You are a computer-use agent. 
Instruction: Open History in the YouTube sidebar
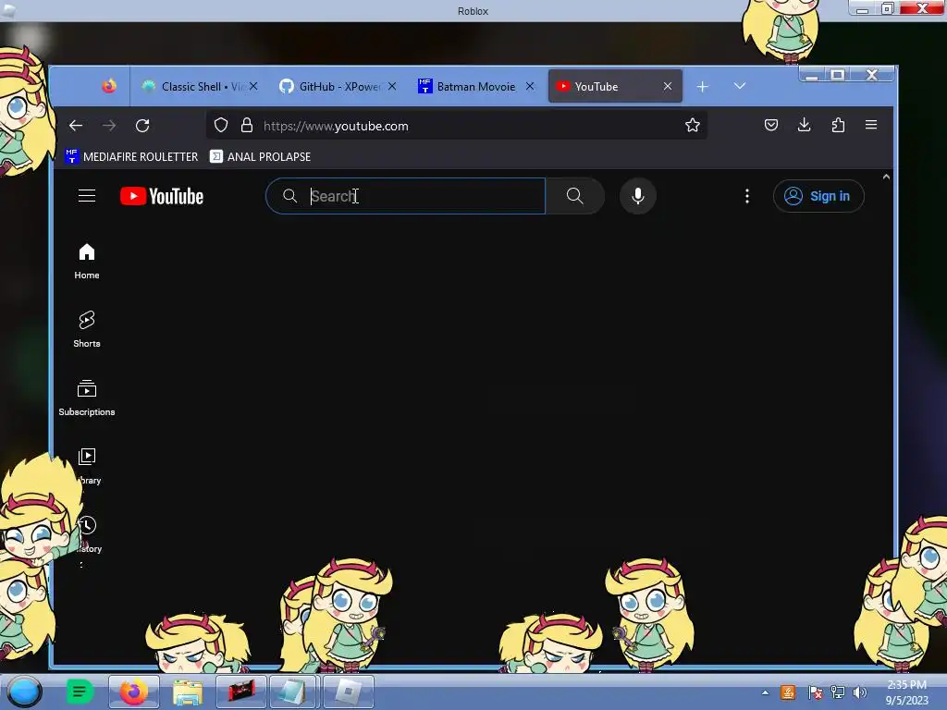tap(90, 534)
